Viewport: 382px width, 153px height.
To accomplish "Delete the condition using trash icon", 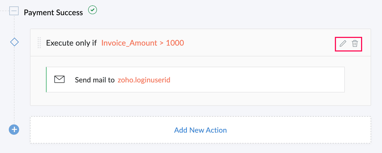I will 355,44.
